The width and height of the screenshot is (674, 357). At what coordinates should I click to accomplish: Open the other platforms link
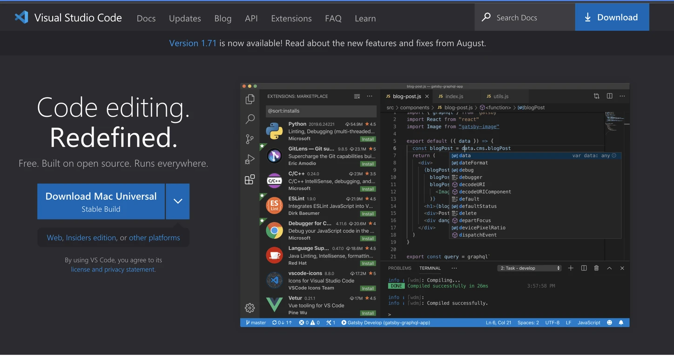coord(155,237)
